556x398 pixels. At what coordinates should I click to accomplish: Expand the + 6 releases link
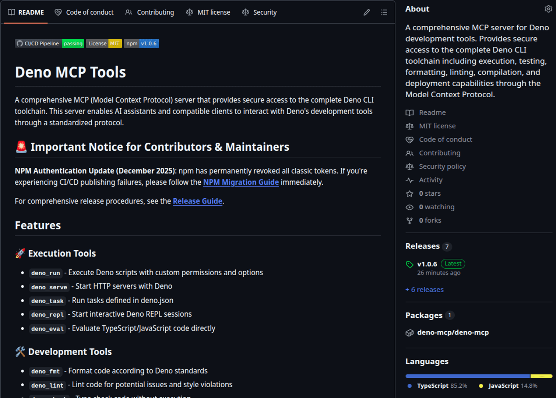point(425,290)
